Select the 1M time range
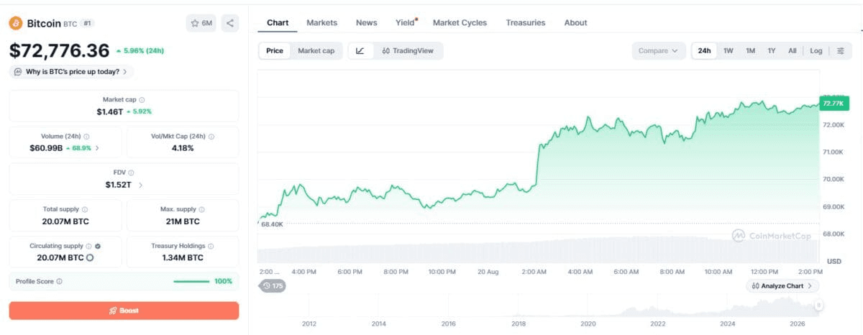Viewport: 863px width, 335px height. pyautogui.click(x=750, y=51)
